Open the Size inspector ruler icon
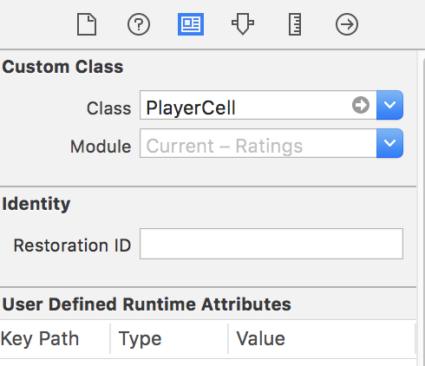This screenshot has height=366, width=425. coord(295,24)
